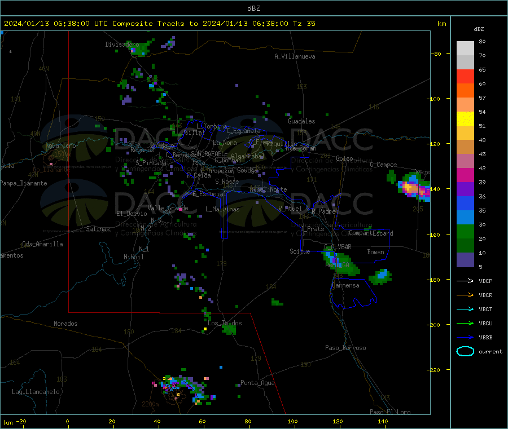Click the blue VBBB arrow legend icon
This screenshot has height=429, width=508.
tap(465, 338)
